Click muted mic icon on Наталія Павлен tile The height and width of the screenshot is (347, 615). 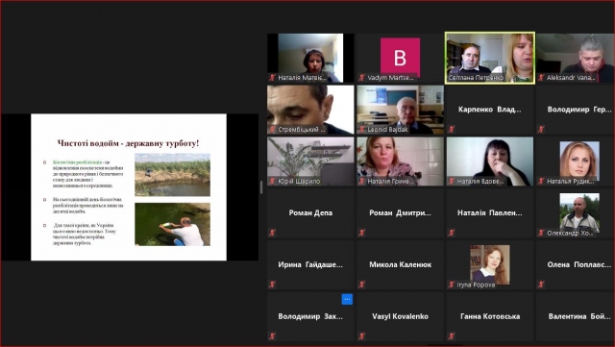(452, 233)
